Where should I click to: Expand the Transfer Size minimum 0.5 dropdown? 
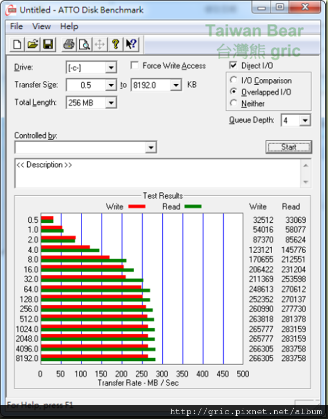pos(111,85)
